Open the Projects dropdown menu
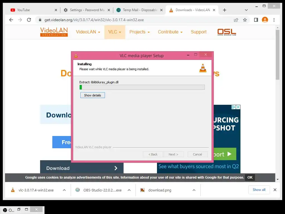Screen dimensions: 285x214 pos(139,32)
